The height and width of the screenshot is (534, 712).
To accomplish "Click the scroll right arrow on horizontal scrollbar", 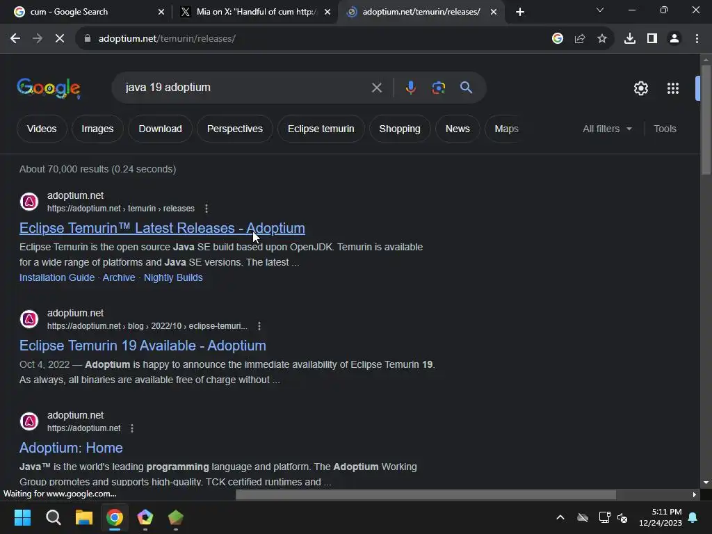I will (x=695, y=494).
